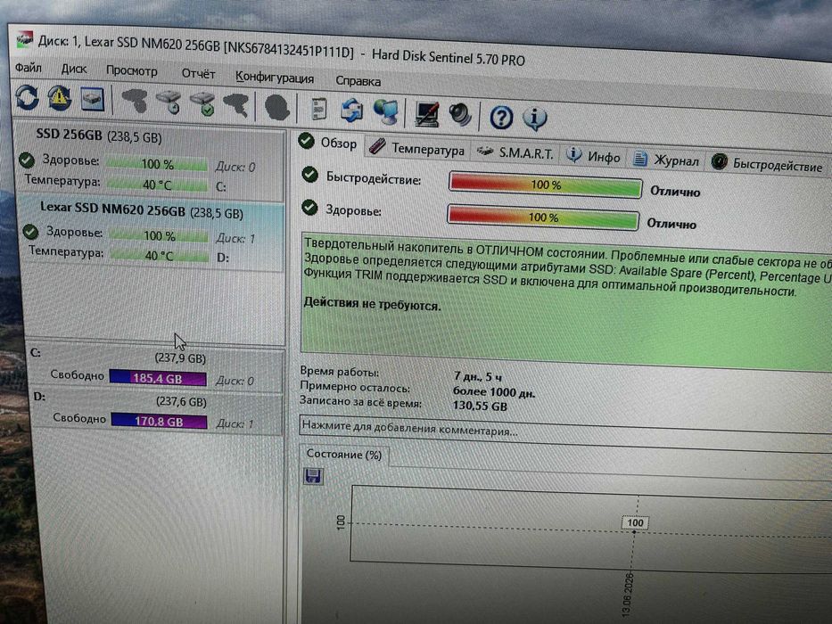832x624 pixels.
Task: Click the gray head silhouette toolbar icon
Action: 276,107
